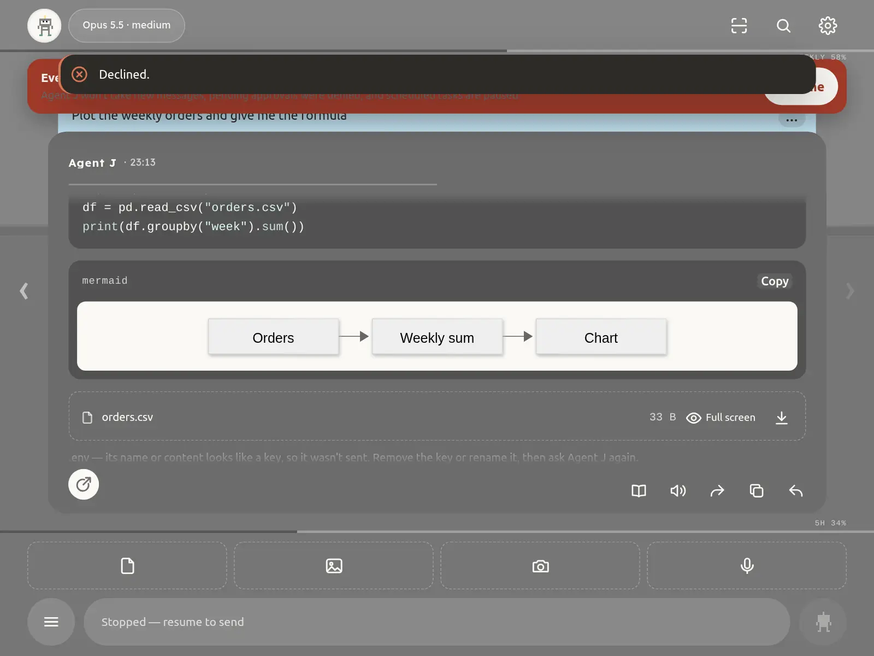Open settings gear icon

tap(828, 26)
